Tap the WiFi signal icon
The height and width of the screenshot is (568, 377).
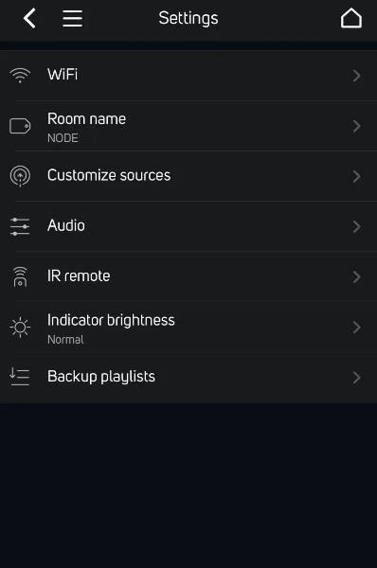pyautogui.click(x=20, y=76)
